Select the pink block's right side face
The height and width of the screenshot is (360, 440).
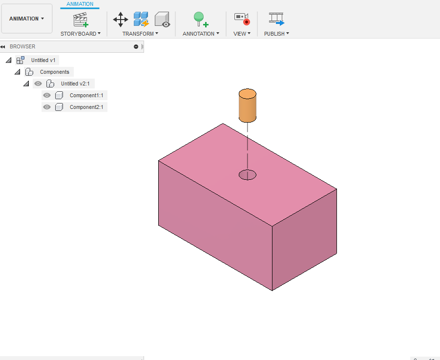304,240
